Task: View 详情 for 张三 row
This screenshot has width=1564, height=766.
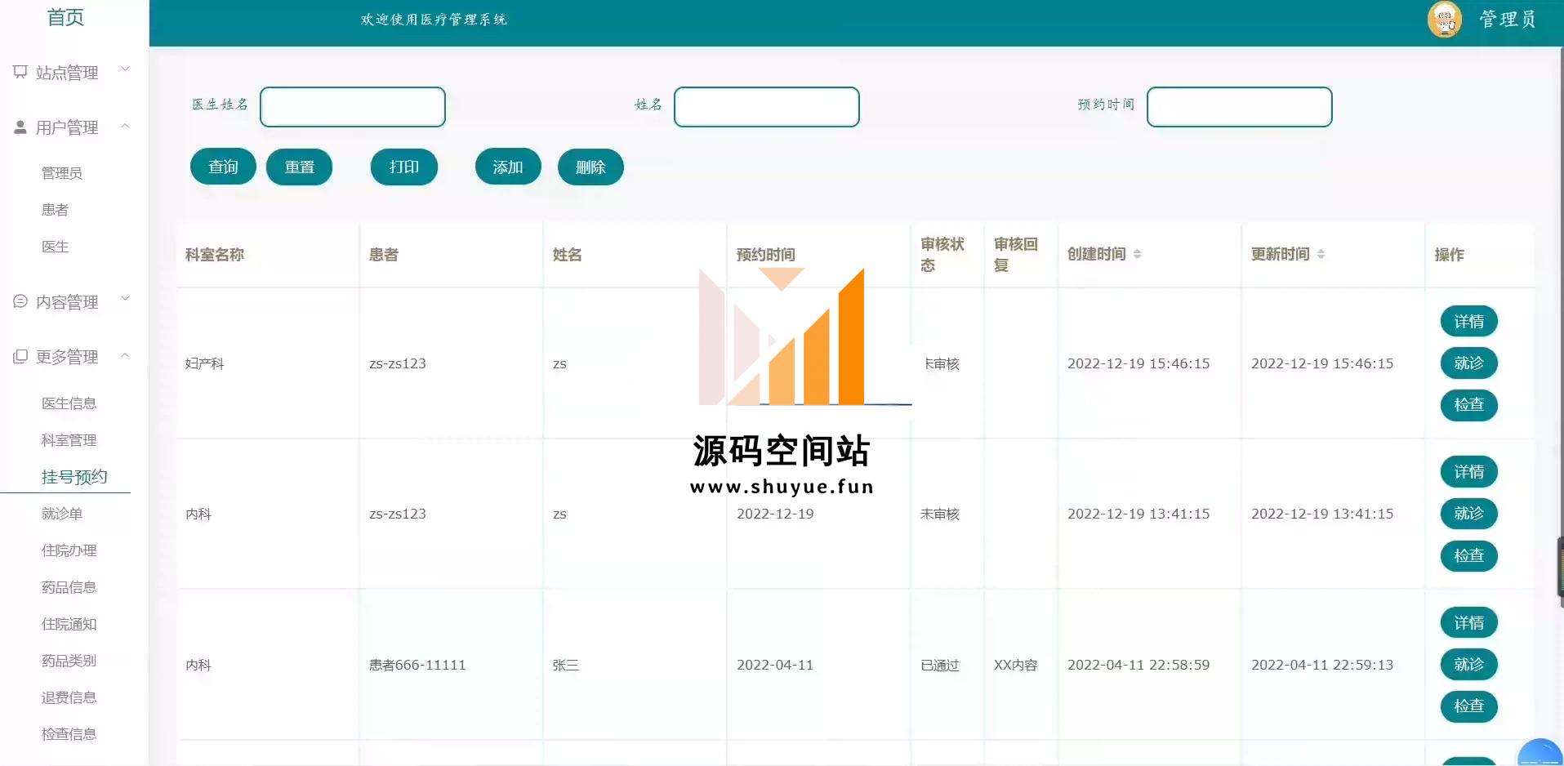Action: (x=1468, y=622)
